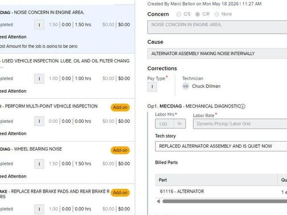Viewport: 287px width, 215px height.
Task: Click Add-on badge on REPLACE REAR BRAKE PADS
Action: point(120,193)
